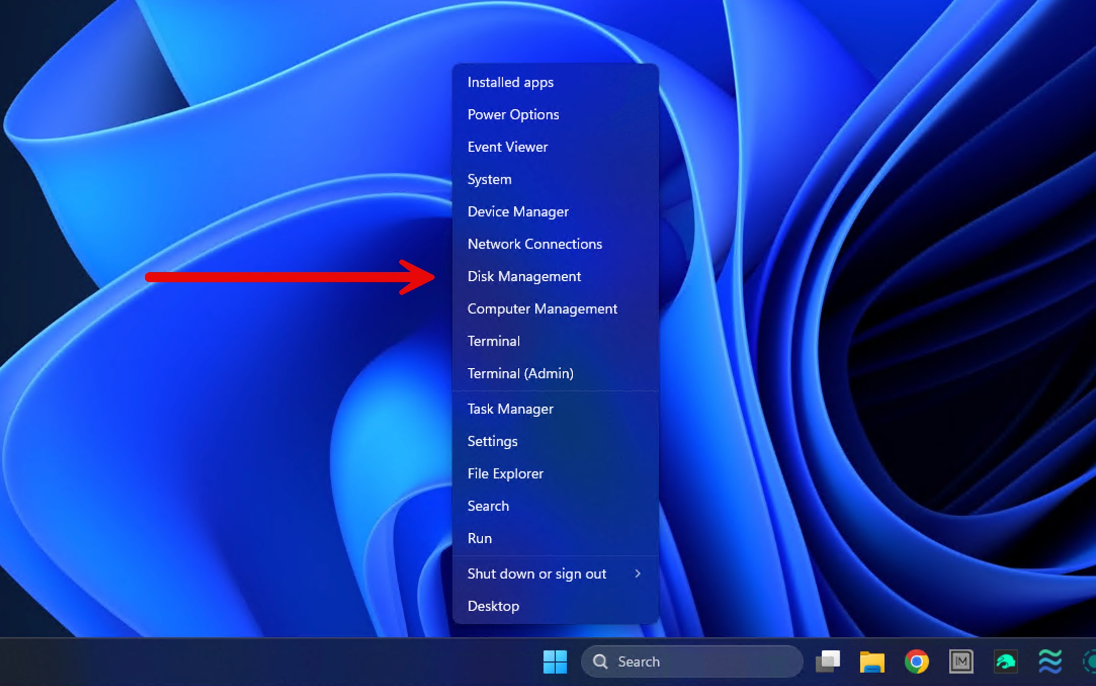This screenshot has width=1096, height=686.
Task: Select Power Options menu entry
Action: click(x=555, y=114)
